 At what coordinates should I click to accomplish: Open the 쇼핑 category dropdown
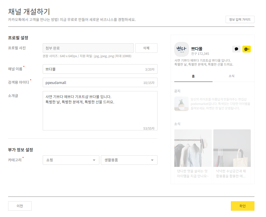click(71, 160)
